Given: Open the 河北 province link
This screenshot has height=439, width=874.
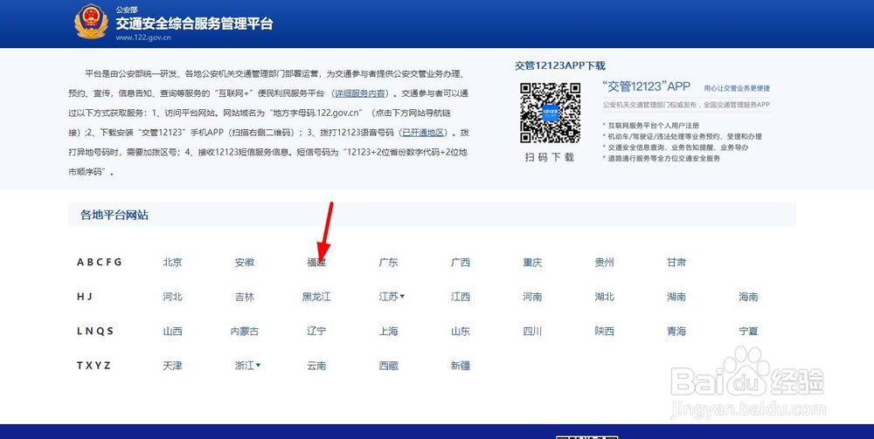Looking at the screenshot, I should (x=173, y=297).
